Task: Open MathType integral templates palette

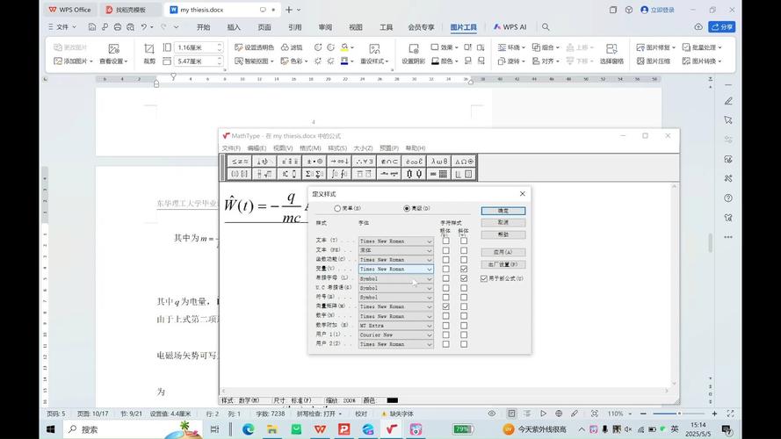Action: [339, 174]
